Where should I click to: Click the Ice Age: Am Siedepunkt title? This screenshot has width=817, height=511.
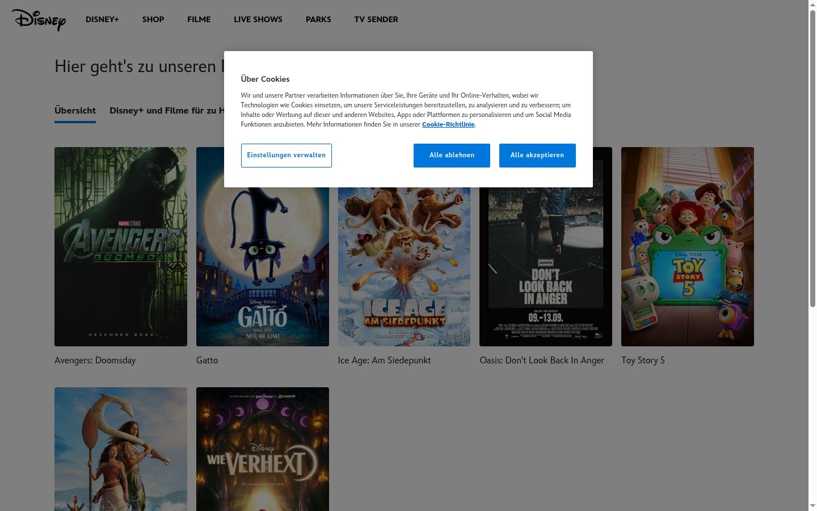point(385,361)
